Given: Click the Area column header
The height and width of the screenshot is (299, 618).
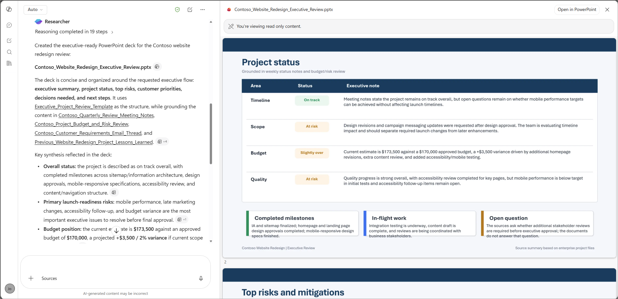Looking at the screenshot, I should [x=256, y=86].
